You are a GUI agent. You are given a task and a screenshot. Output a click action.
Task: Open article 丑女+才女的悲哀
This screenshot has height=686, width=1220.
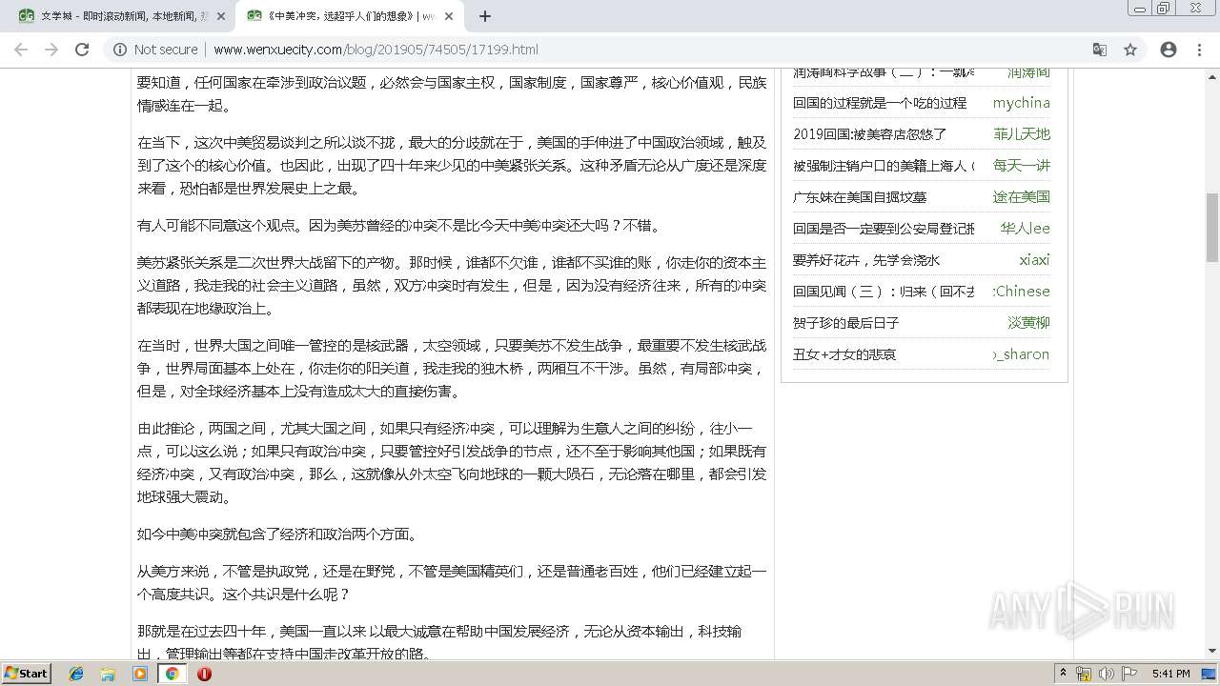[844, 354]
